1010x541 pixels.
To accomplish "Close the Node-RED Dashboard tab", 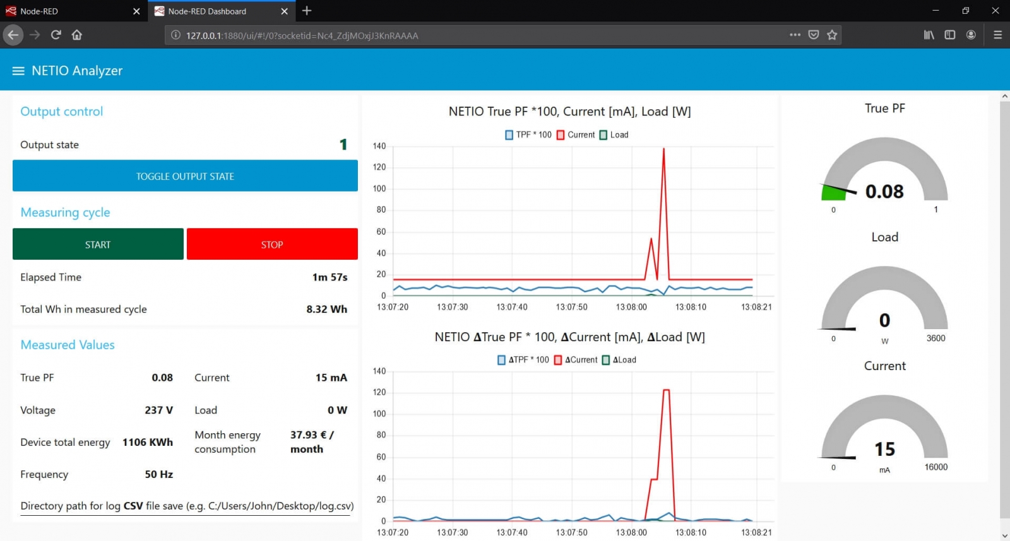I will pos(284,11).
